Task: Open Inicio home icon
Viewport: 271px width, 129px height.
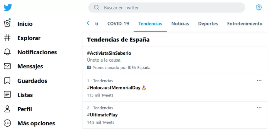Action: [x=7, y=23]
